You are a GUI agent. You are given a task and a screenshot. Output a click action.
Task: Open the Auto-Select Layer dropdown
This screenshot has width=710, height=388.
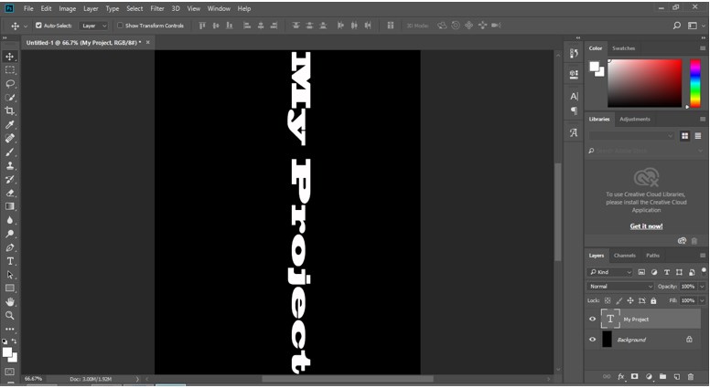click(x=93, y=26)
